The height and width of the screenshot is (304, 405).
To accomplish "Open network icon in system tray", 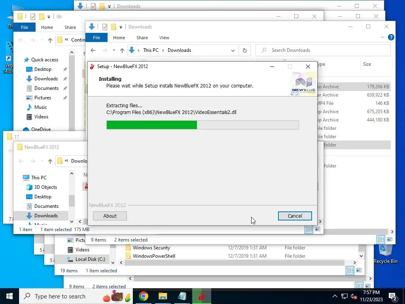I will [x=344, y=296].
